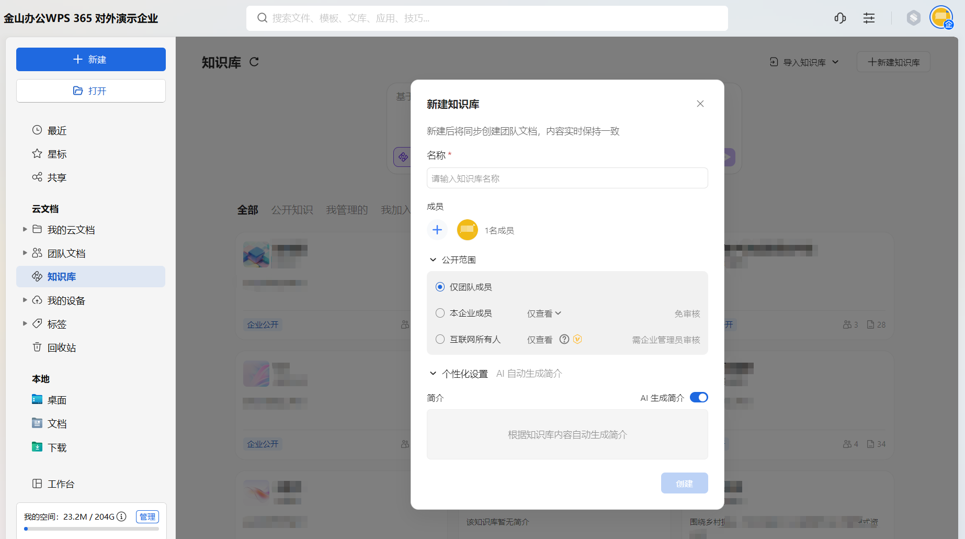Select the 仅团队成员 radio option
Image resolution: width=965 pixels, height=539 pixels.
click(x=440, y=287)
